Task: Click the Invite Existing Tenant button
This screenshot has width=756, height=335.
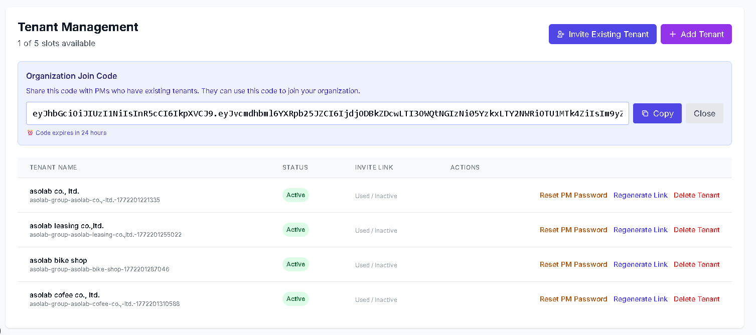Action: pos(602,34)
